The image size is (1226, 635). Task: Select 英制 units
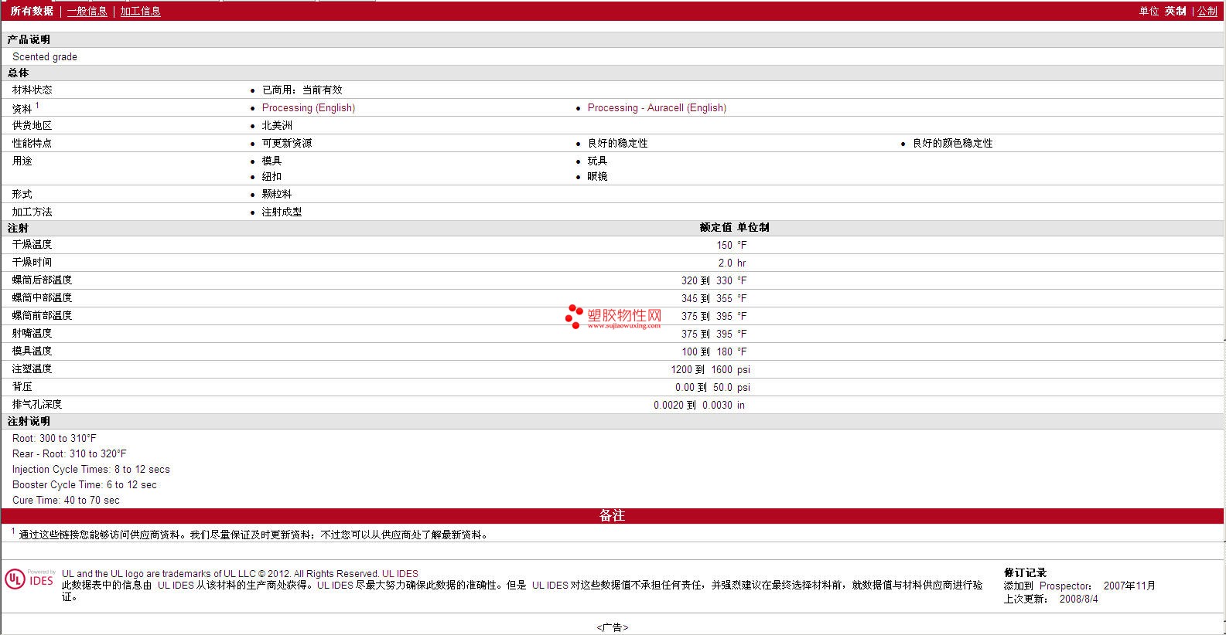[x=1175, y=12]
